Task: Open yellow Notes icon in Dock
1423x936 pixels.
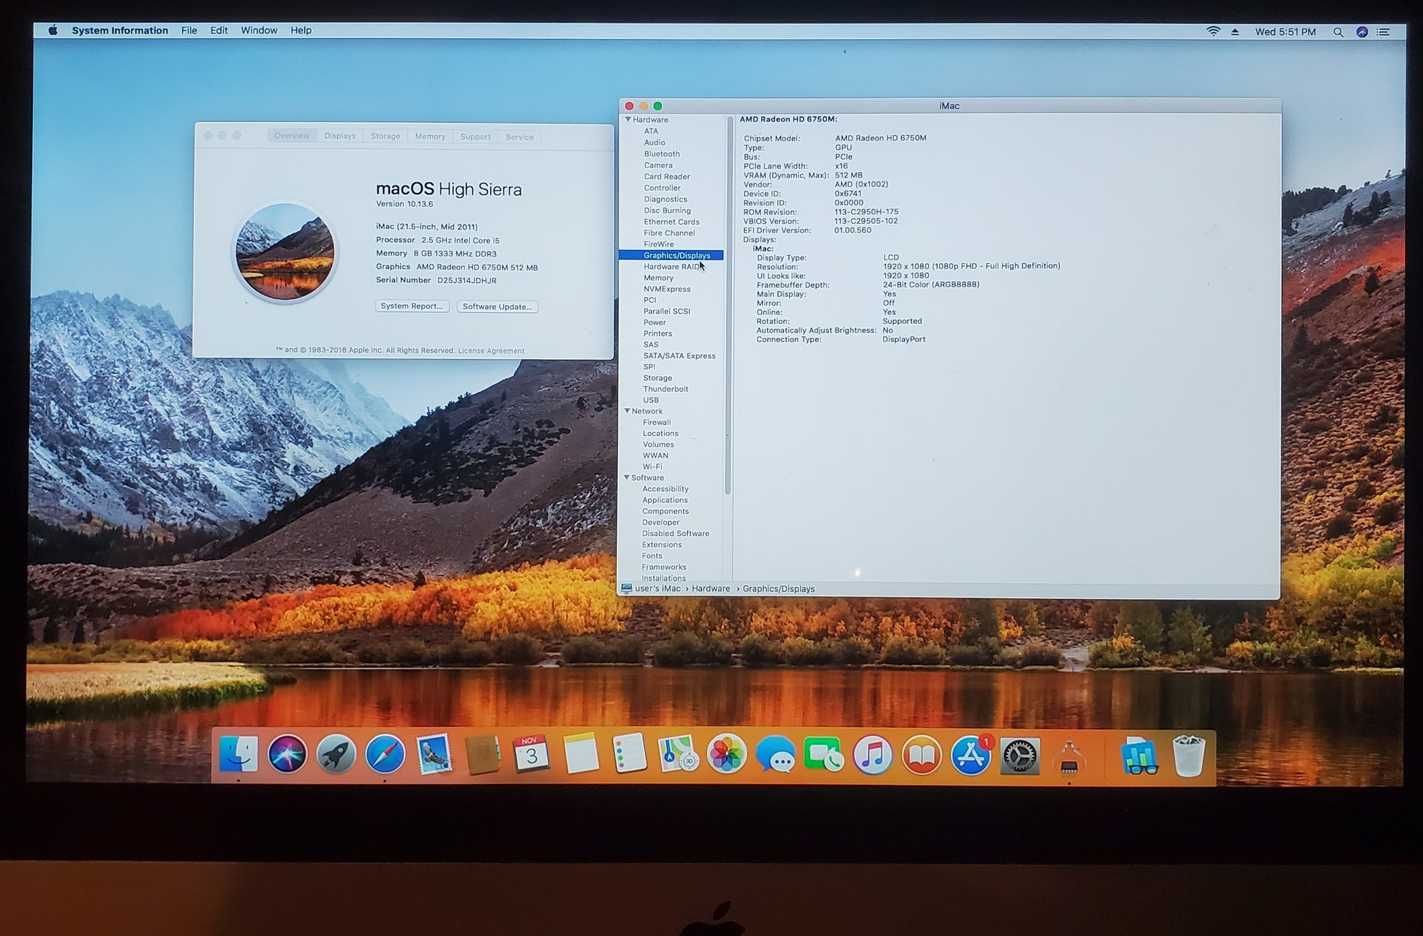Action: tap(581, 754)
